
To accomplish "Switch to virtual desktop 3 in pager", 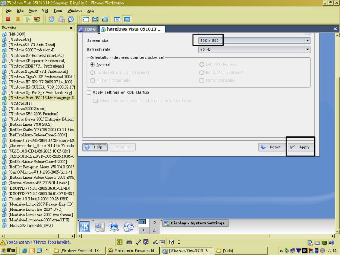I will 143,231.
